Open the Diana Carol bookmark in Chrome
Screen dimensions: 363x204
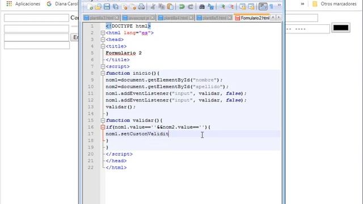point(62,4)
